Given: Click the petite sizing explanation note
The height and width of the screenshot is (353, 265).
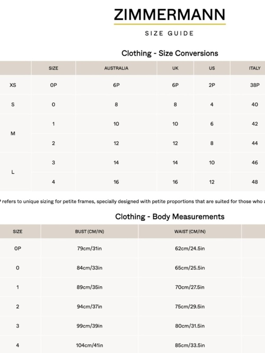Looking at the screenshot, I should [x=132, y=201].
